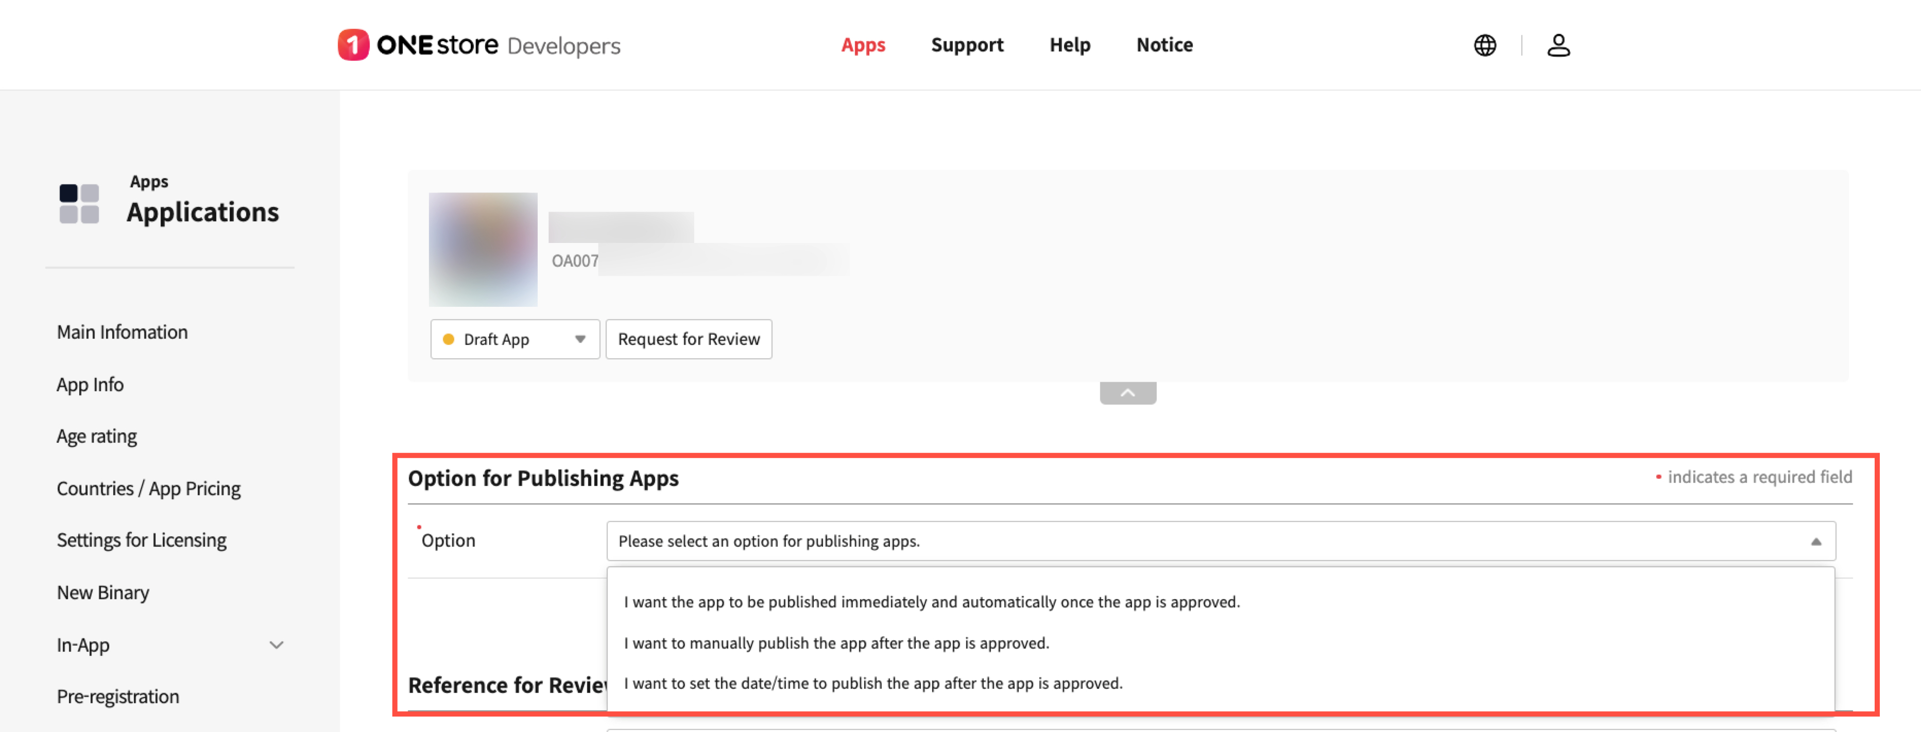Click the Applications grid icon in sidebar

coord(79,203)
